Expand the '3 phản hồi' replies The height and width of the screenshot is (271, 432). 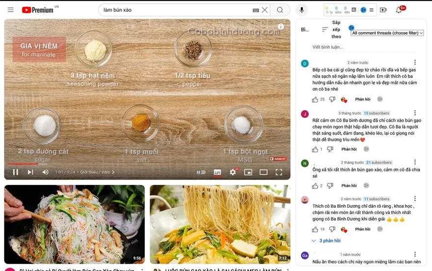click(326, 241)
